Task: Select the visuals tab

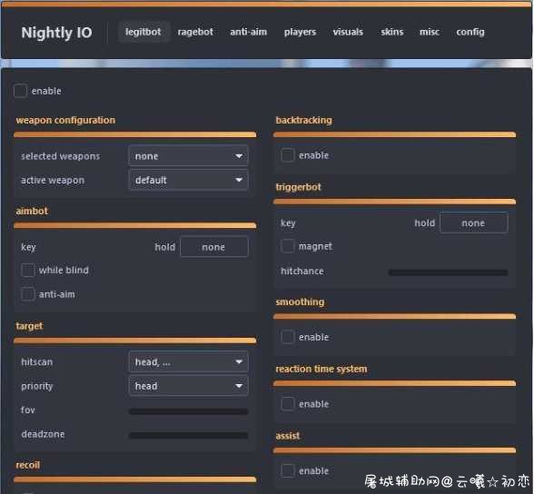Action: pyautogui.click(x=348, y=32)
